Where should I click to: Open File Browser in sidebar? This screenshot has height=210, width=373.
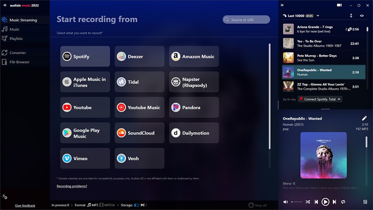tap(25, 62)
